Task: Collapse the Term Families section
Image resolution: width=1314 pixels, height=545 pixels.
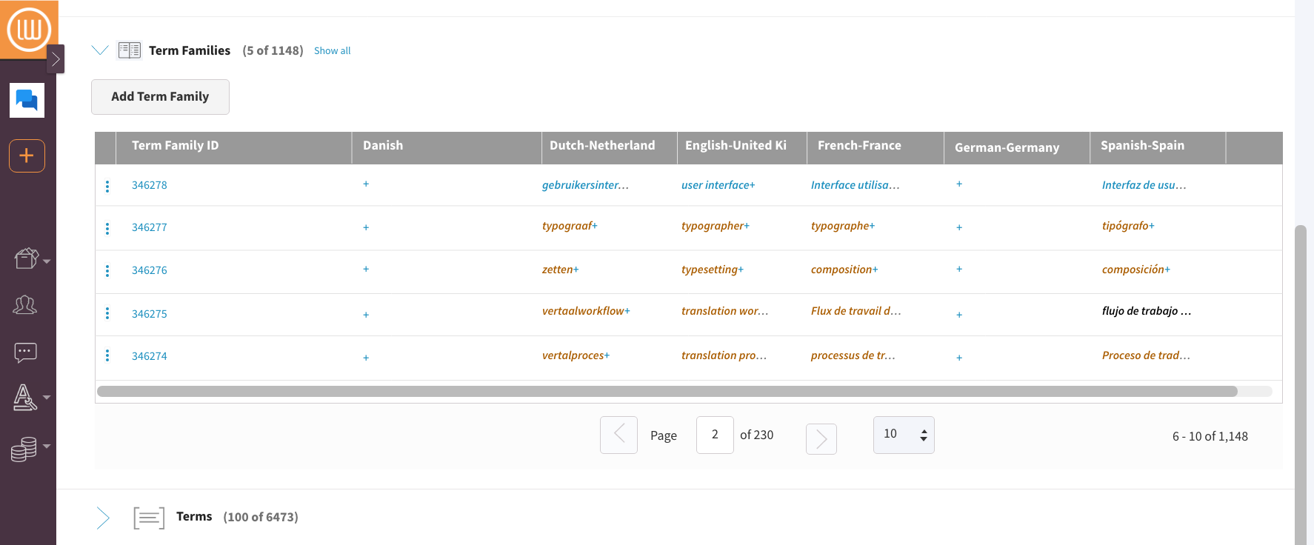Action: click(x=100, y=50)
